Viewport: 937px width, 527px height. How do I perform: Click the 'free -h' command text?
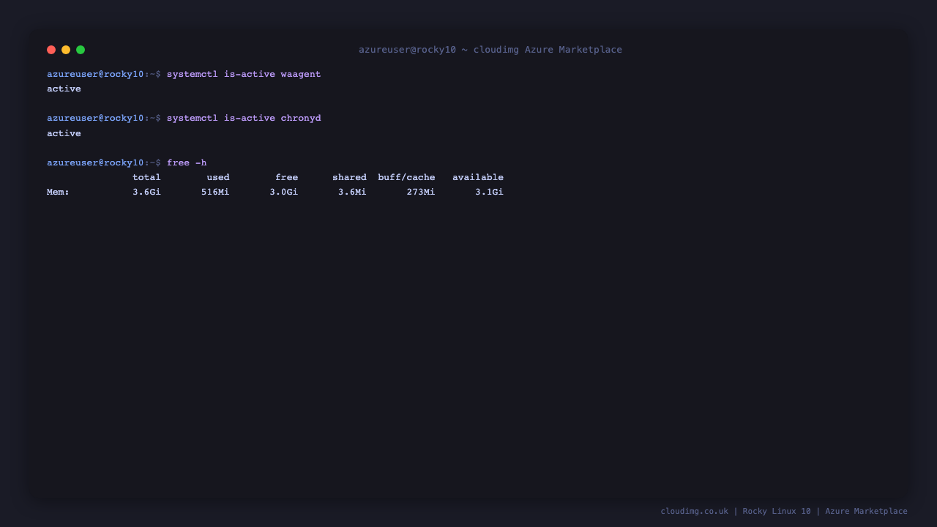tap(187, 162)
